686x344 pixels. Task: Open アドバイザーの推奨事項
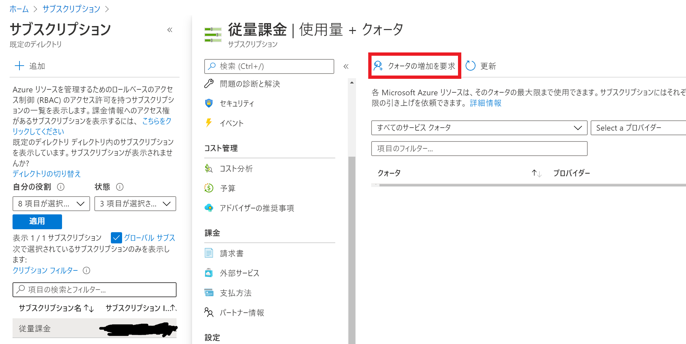257,208
